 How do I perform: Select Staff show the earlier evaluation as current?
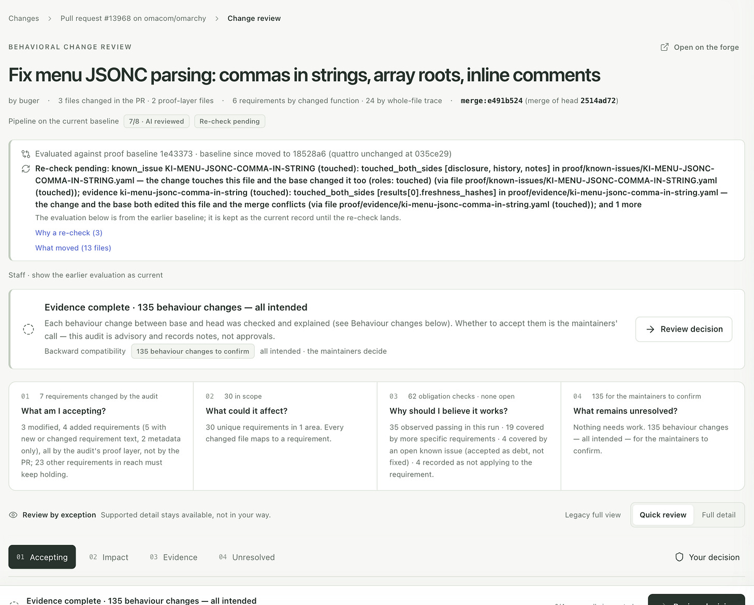coord(85,275)
